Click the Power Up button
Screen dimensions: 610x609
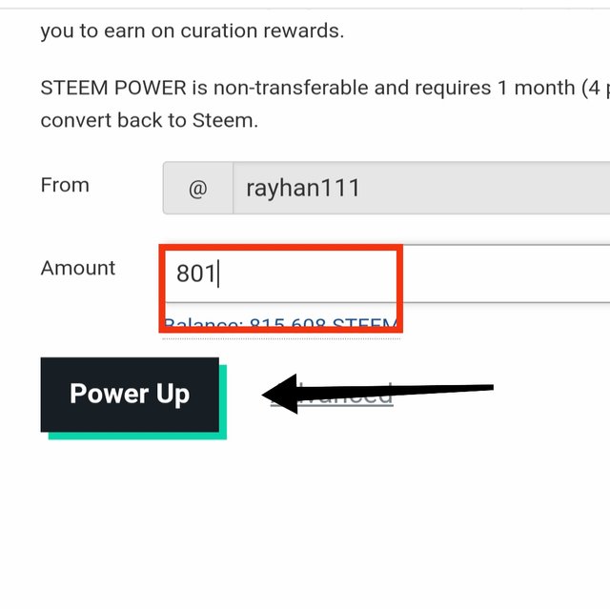(x=130, y=394)
